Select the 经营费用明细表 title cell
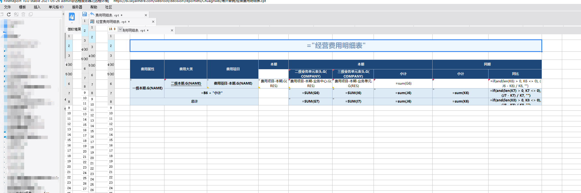The width and height of the screenshot is (581, 193). (336, 46)
